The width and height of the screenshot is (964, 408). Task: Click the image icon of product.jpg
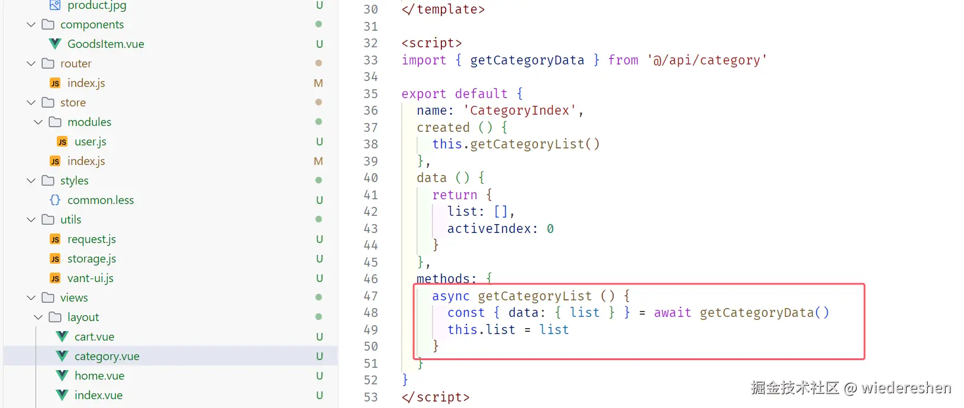[55, 5]
